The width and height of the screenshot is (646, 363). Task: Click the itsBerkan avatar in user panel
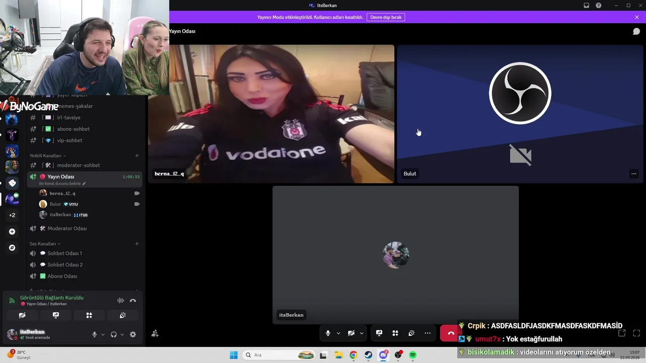click(x=12, y=334)
